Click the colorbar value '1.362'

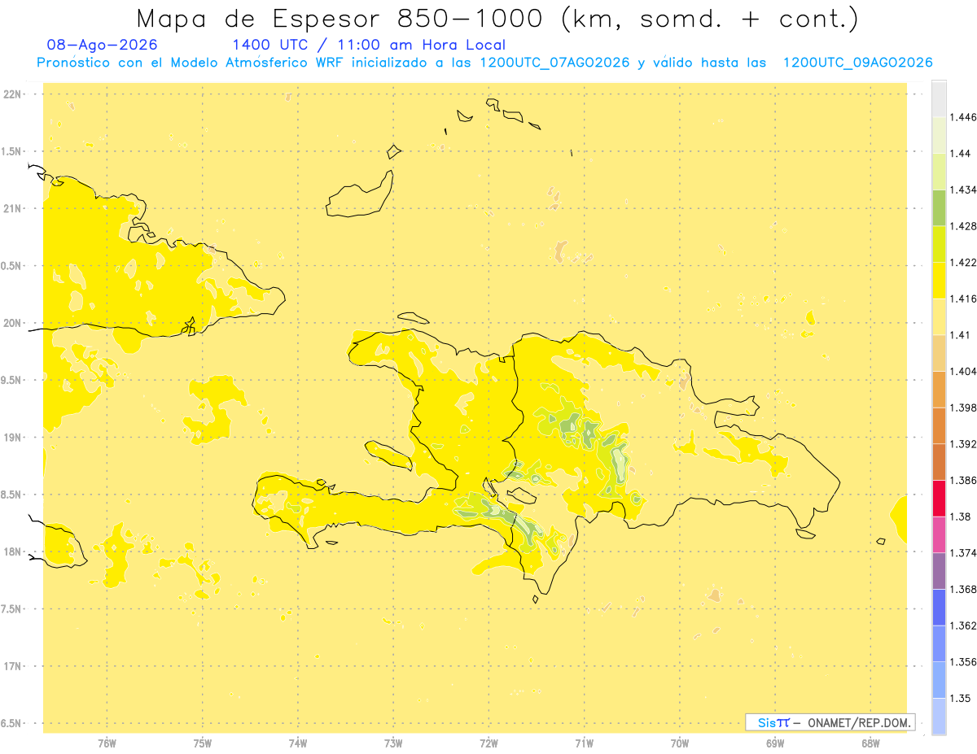(x=963, y=625)
